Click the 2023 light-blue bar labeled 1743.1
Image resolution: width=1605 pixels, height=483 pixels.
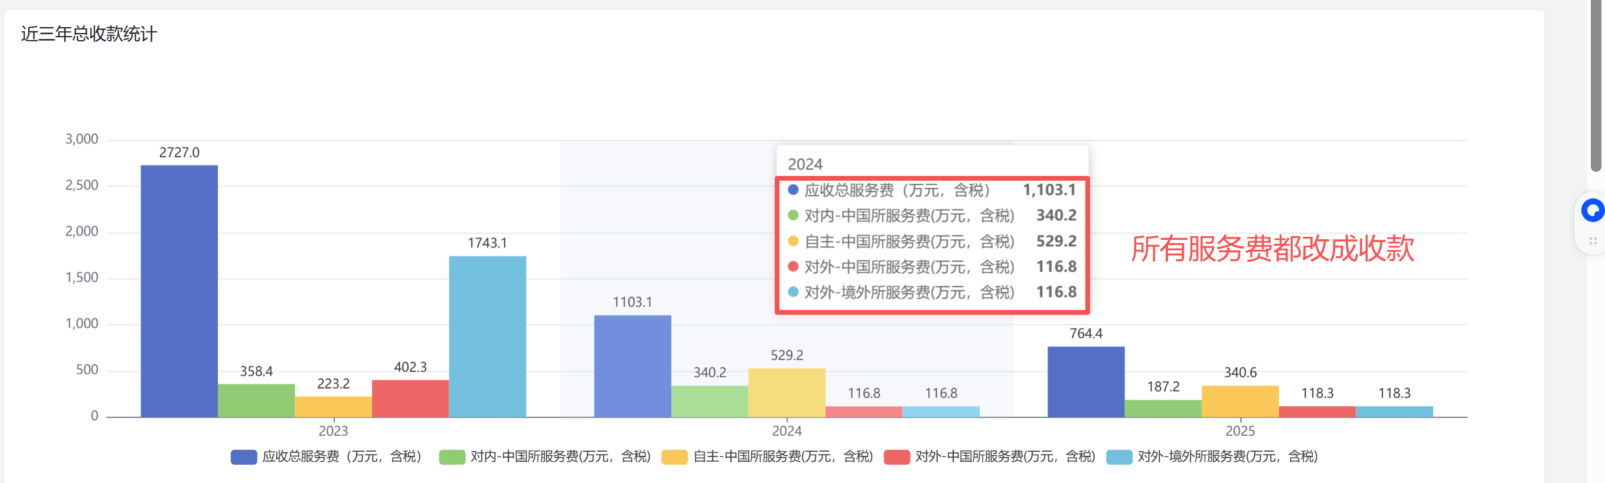click(x=487, y=337)
